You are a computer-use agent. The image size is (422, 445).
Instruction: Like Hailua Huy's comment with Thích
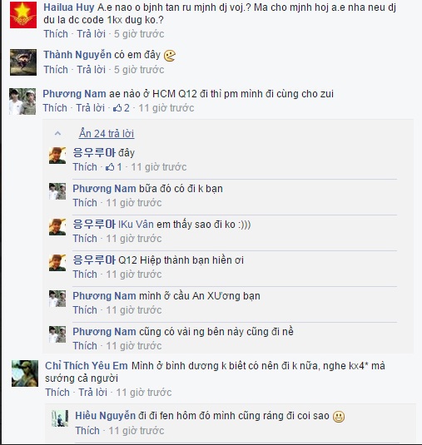[x=56, y=34]
